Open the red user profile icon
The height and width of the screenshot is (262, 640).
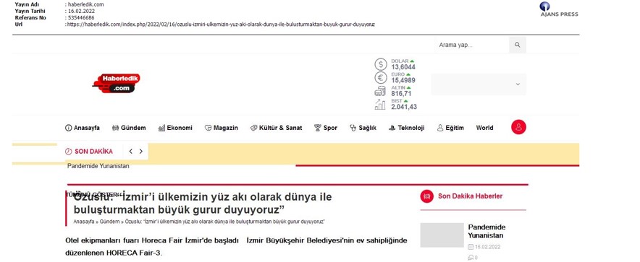tap(518, 127)
